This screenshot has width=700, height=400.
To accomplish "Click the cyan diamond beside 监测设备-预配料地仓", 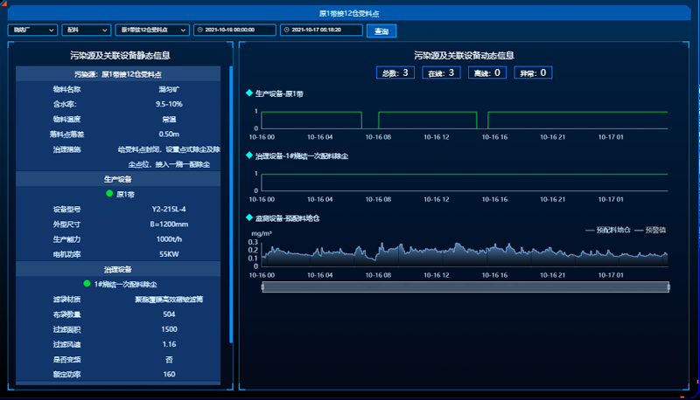I will (x=249, y=217).
